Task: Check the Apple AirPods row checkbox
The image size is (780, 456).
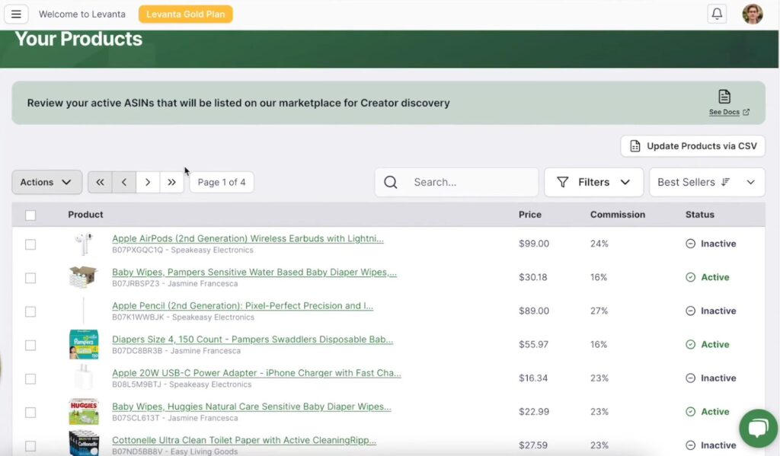Action: click(x=30, y=244)
